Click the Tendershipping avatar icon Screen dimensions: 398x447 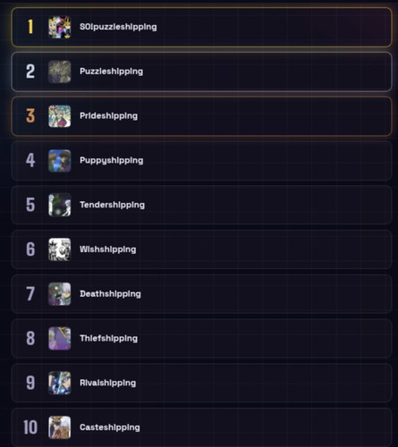click(60, 205)
